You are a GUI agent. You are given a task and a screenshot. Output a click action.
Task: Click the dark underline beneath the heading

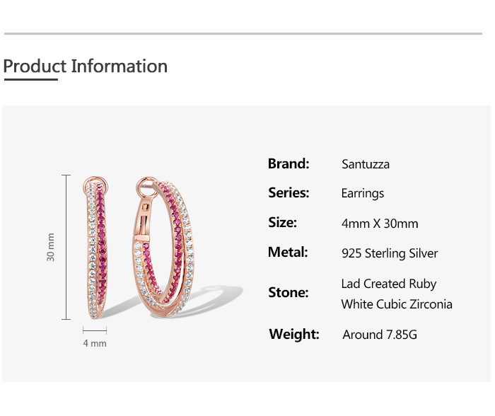click(x=30, y=80)
